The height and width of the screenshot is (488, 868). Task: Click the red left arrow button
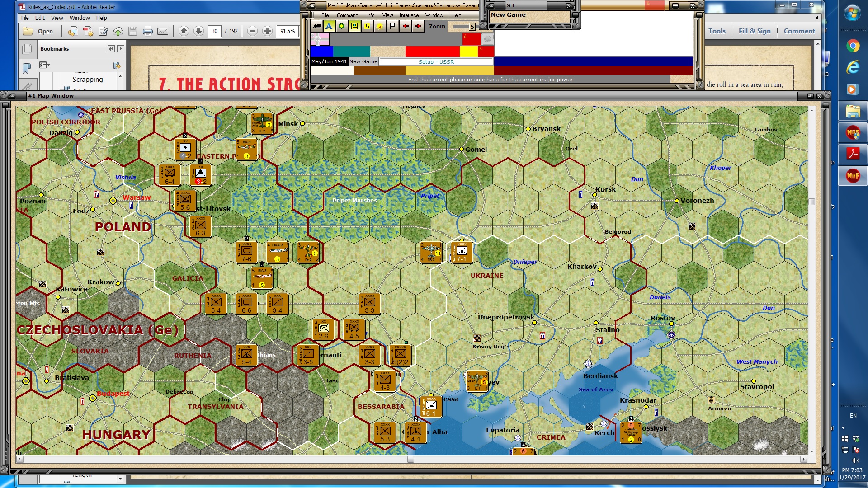(x=406, y=26)
